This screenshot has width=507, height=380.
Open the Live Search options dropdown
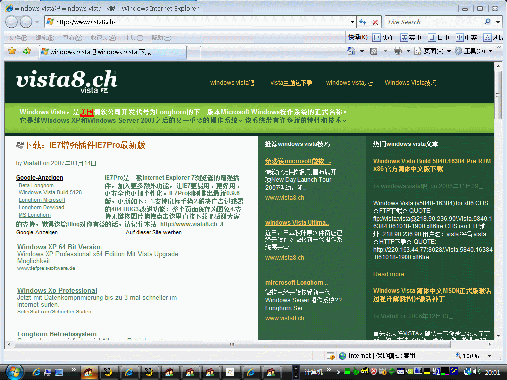point(498,22)
